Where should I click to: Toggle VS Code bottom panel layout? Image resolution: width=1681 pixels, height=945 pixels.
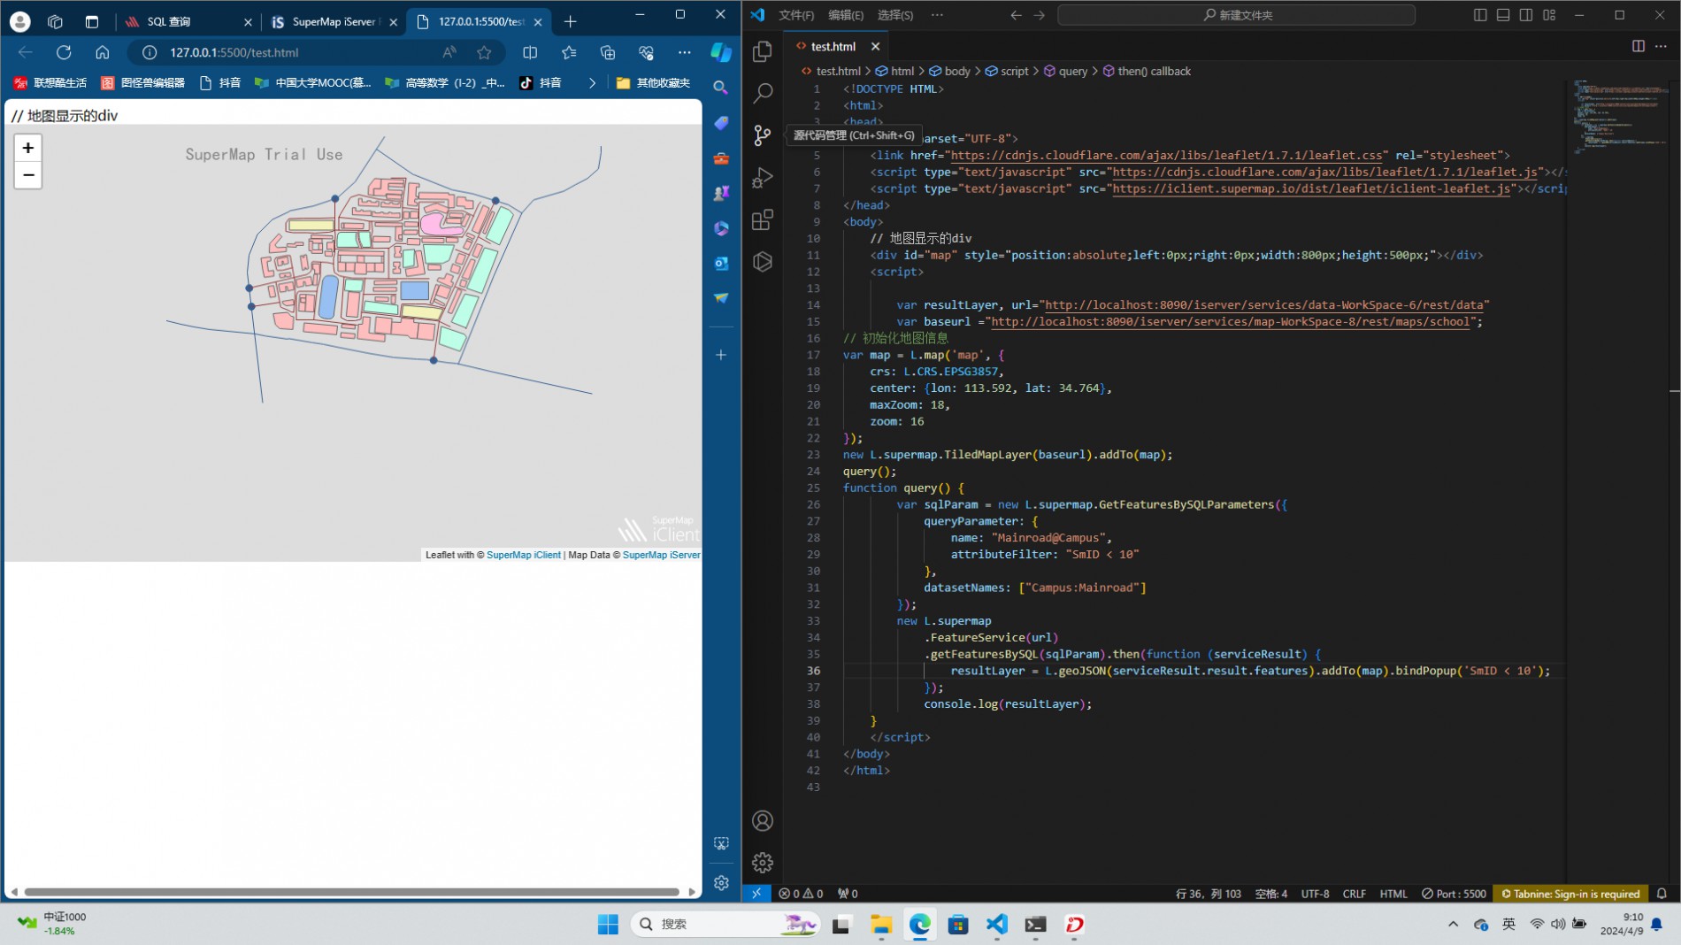click(1502, 15)
